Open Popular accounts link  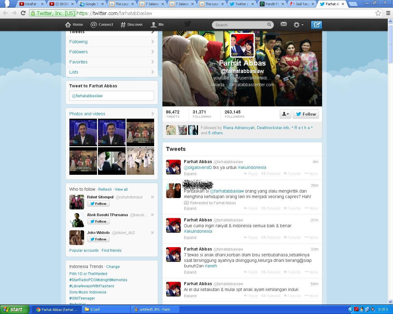[x=84, y=251]
